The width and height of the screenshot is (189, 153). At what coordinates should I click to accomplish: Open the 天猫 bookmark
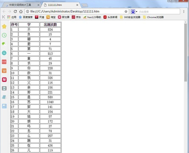coord(40,17)
